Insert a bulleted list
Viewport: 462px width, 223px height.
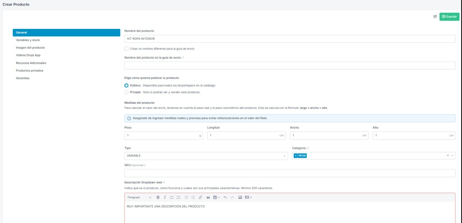pyautogui.click(x=172, y=197)
